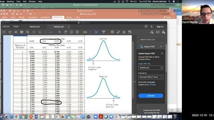Select Animations tab in PowerPoint window
Image resolution: width=214 pixels, height=120 pixels.
(x=45, y=17)
